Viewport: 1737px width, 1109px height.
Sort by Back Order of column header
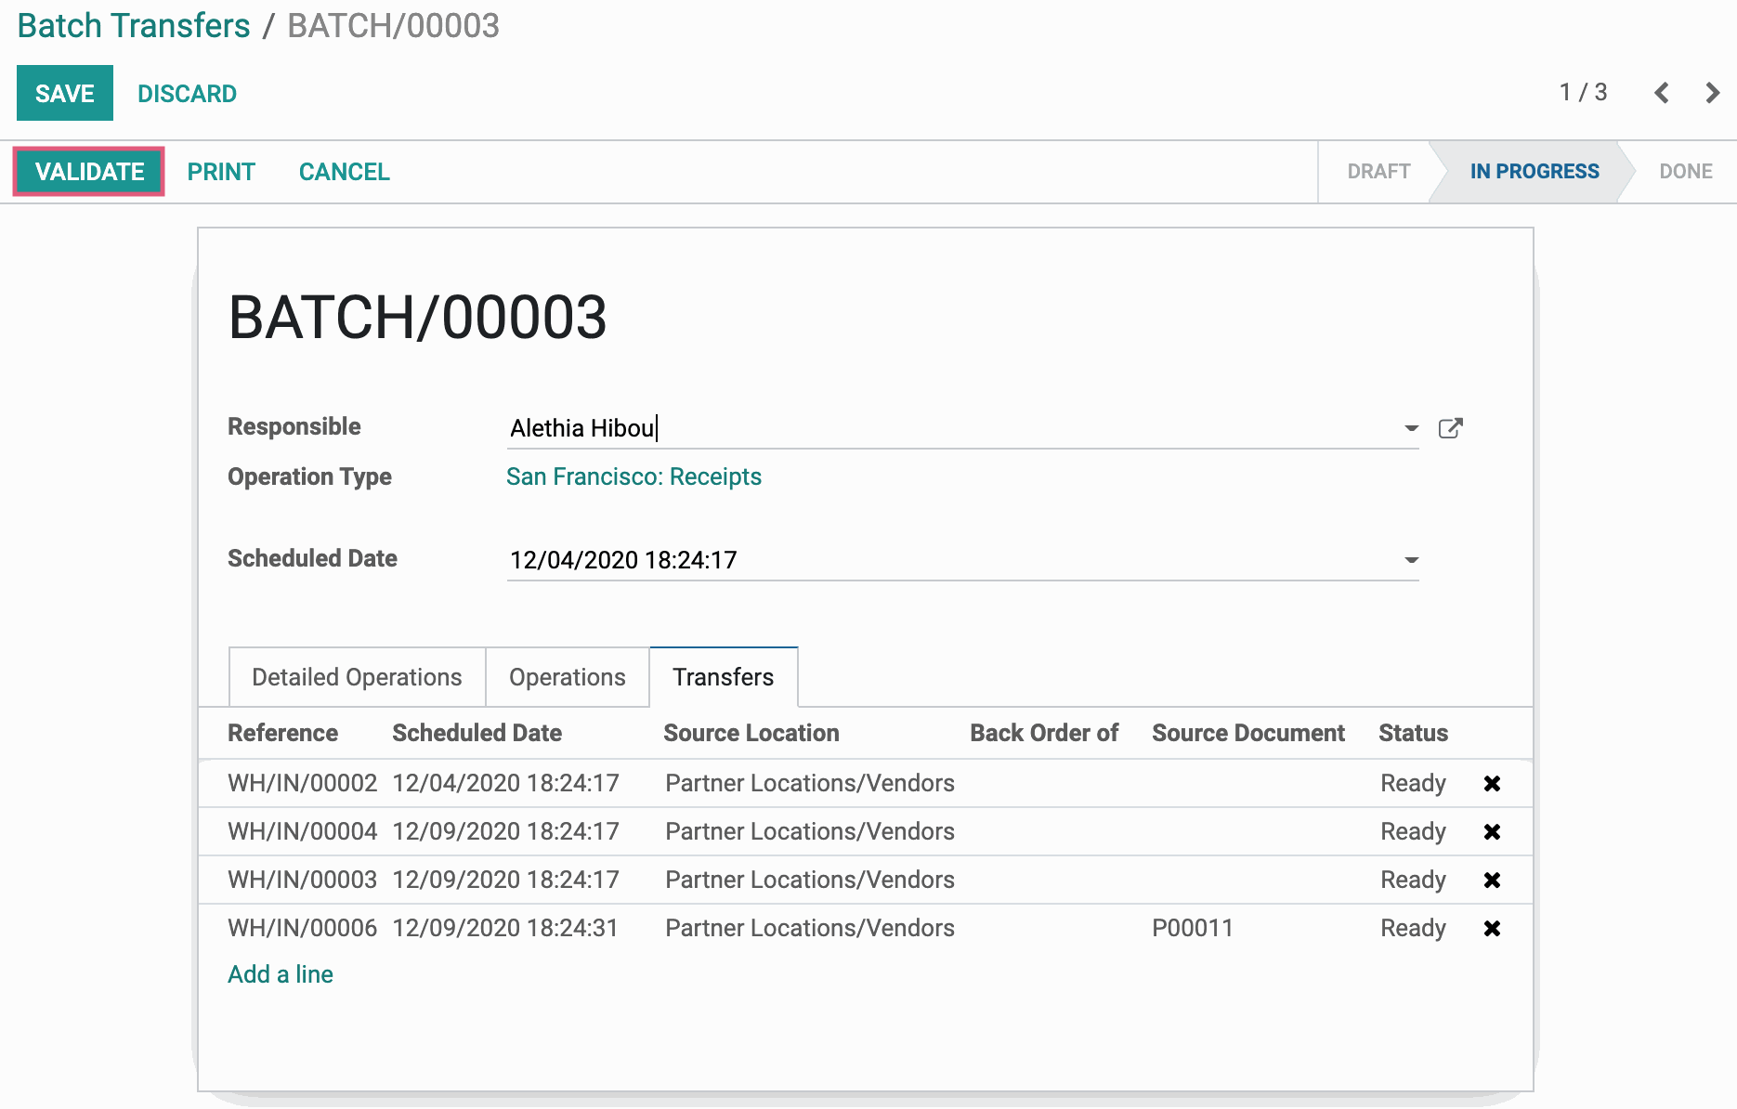click(x=1044, y=733)
